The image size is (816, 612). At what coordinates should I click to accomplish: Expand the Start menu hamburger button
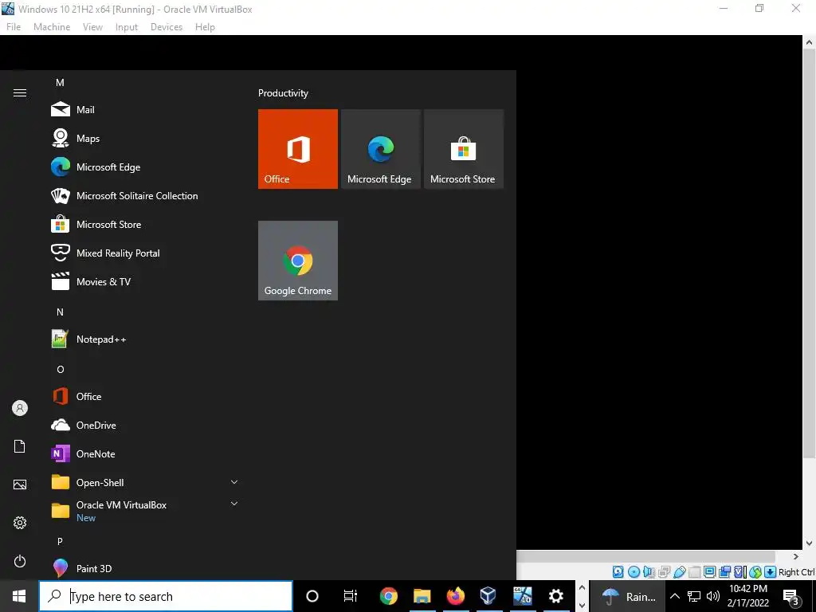20,92
